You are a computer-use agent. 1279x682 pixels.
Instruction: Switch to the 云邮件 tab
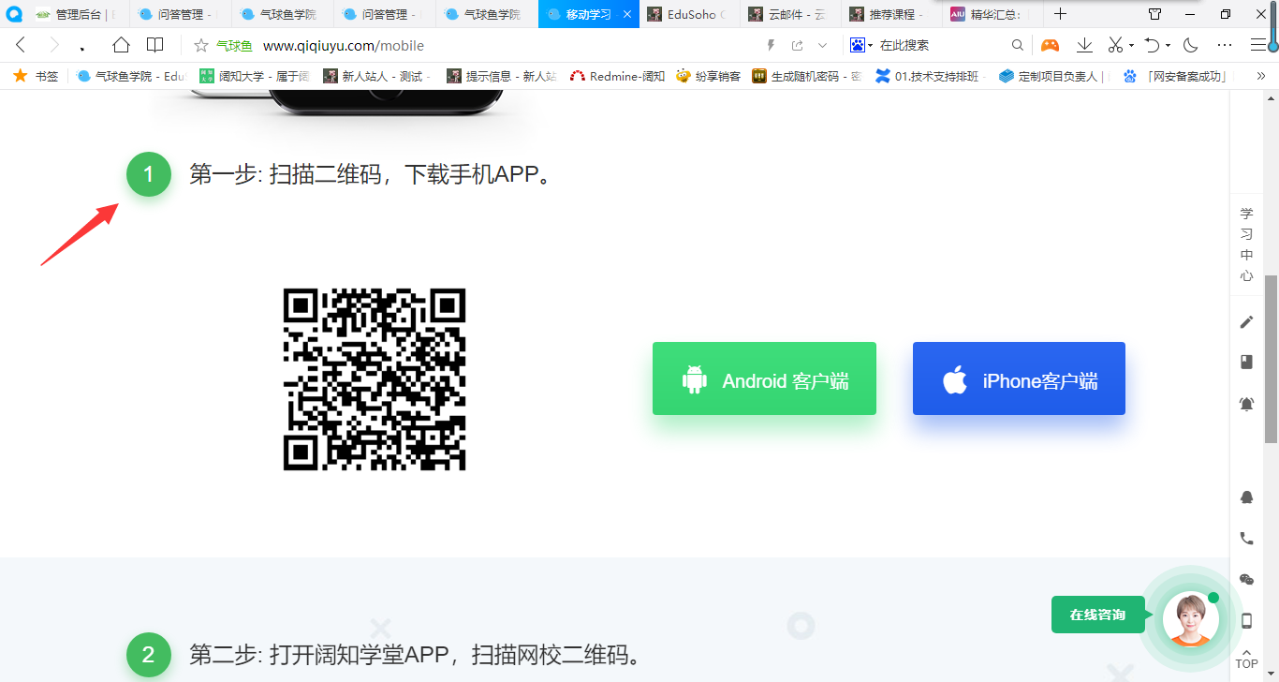tap(791, 14)
